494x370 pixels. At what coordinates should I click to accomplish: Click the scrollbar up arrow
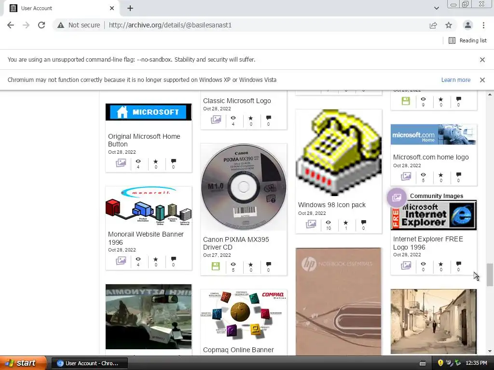[x=490, y=94]
